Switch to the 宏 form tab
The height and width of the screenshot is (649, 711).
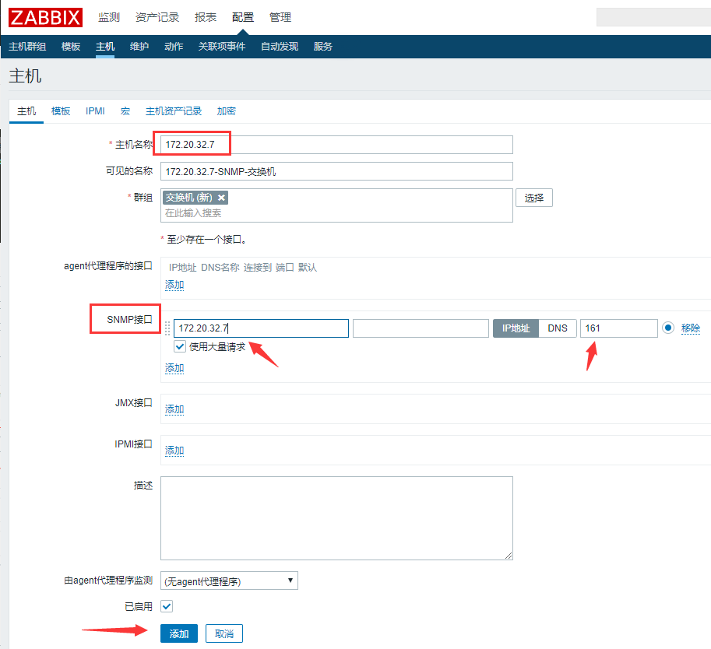point(125,111)
